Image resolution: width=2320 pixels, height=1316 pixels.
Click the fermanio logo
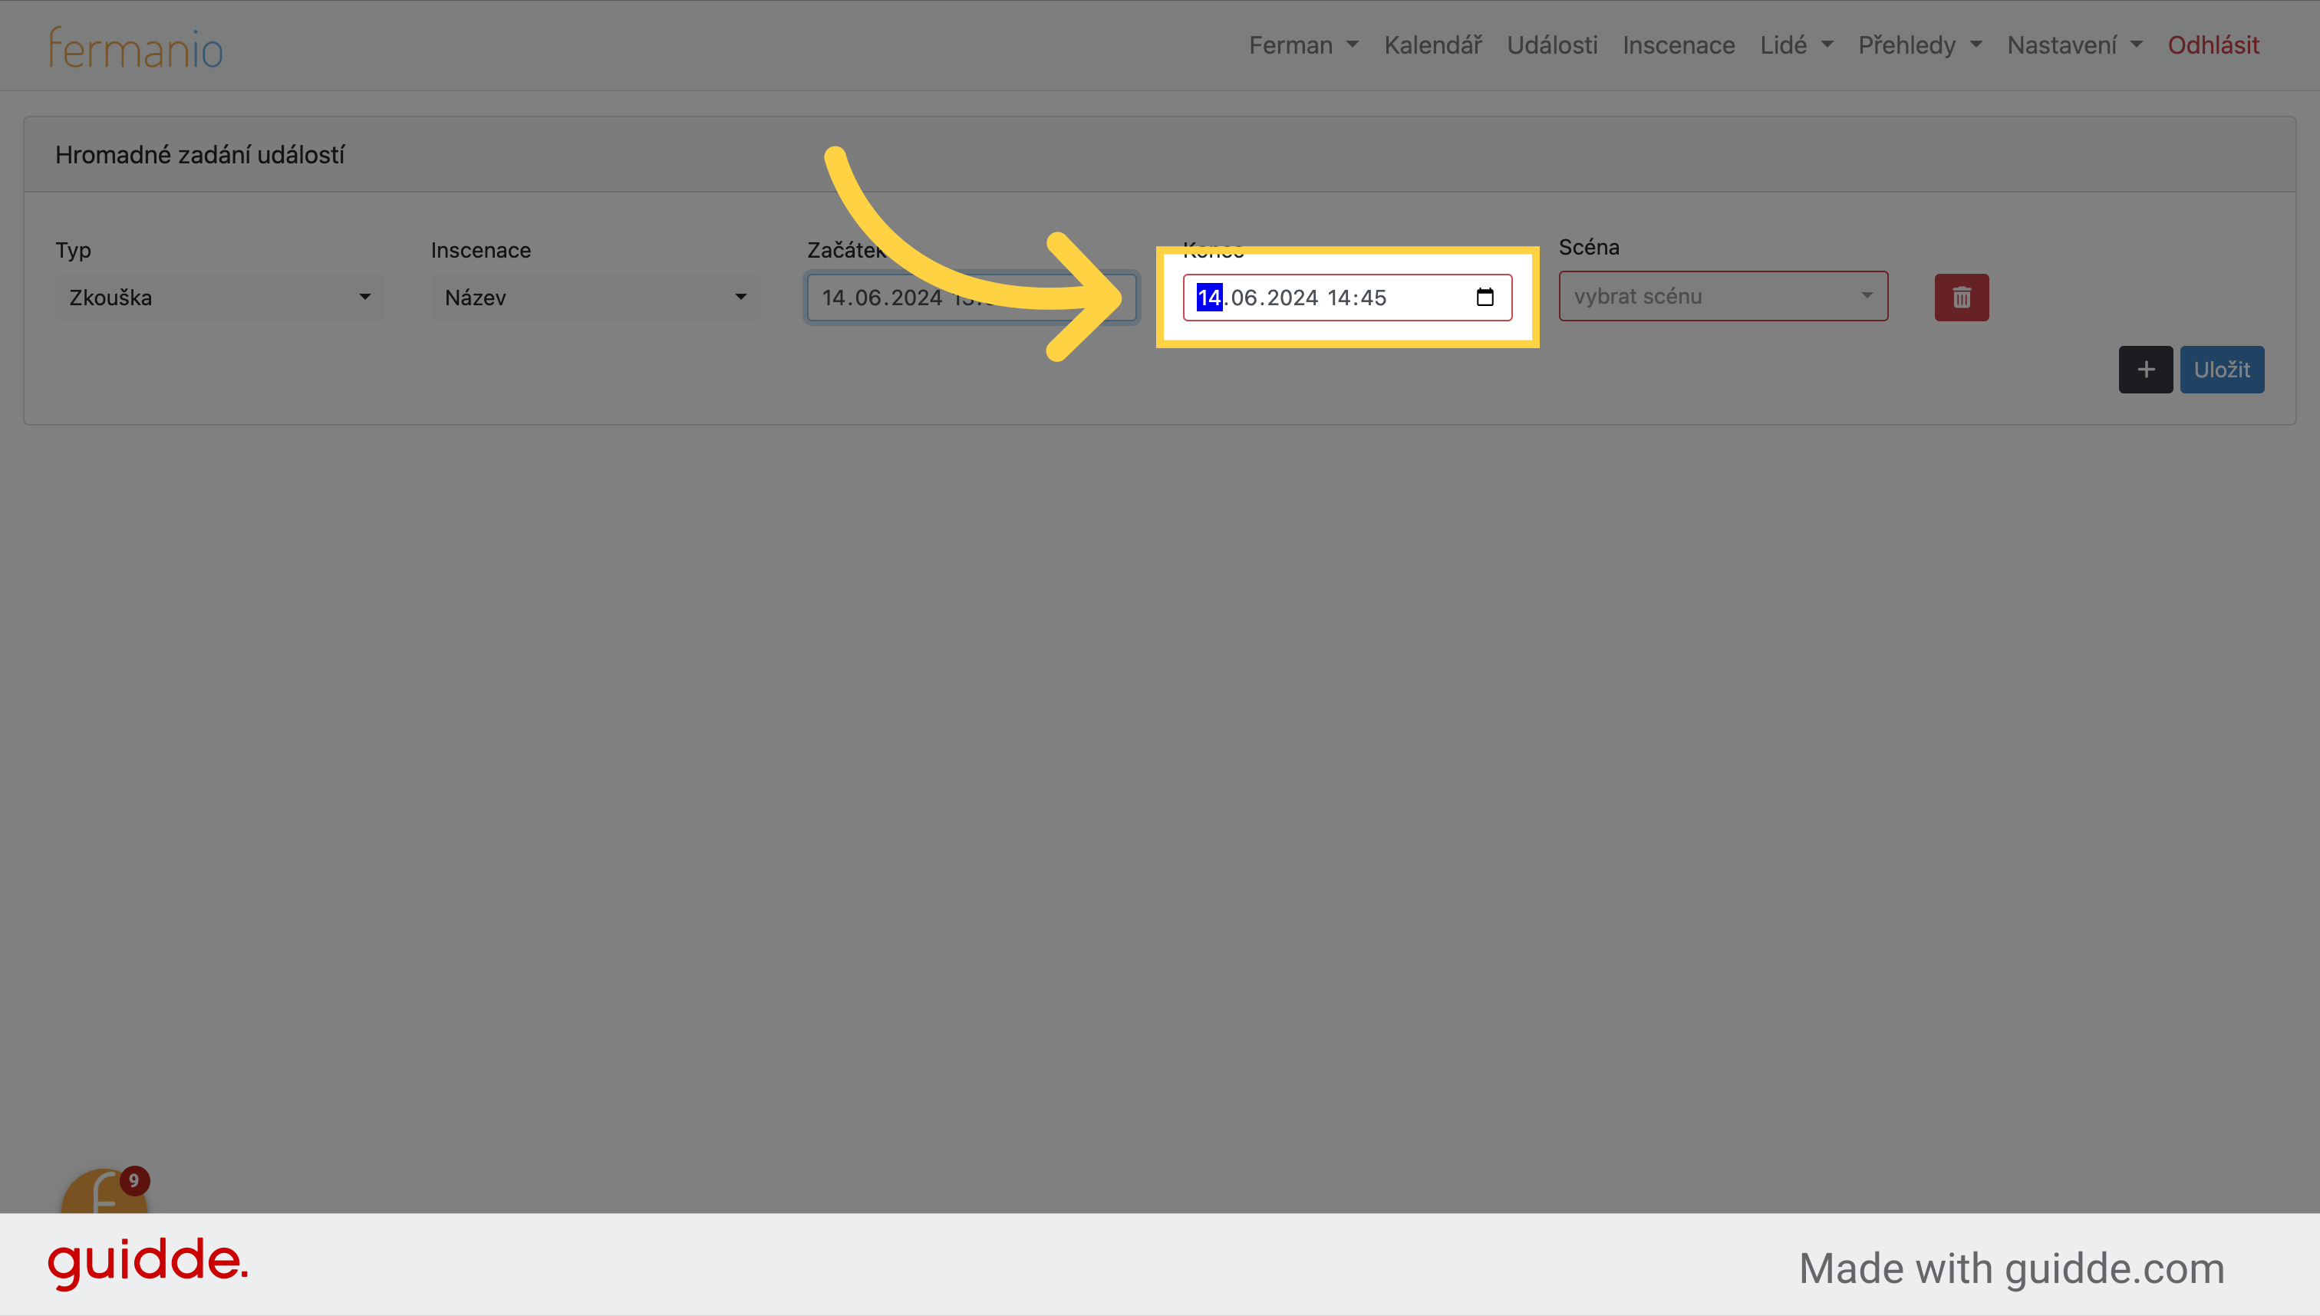pos(136,48)
